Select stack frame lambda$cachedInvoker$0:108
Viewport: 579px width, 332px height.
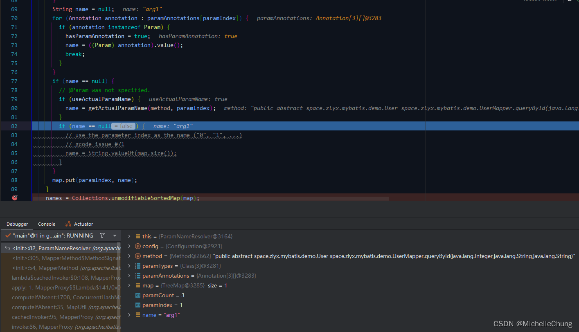click(x=61, y=278)
